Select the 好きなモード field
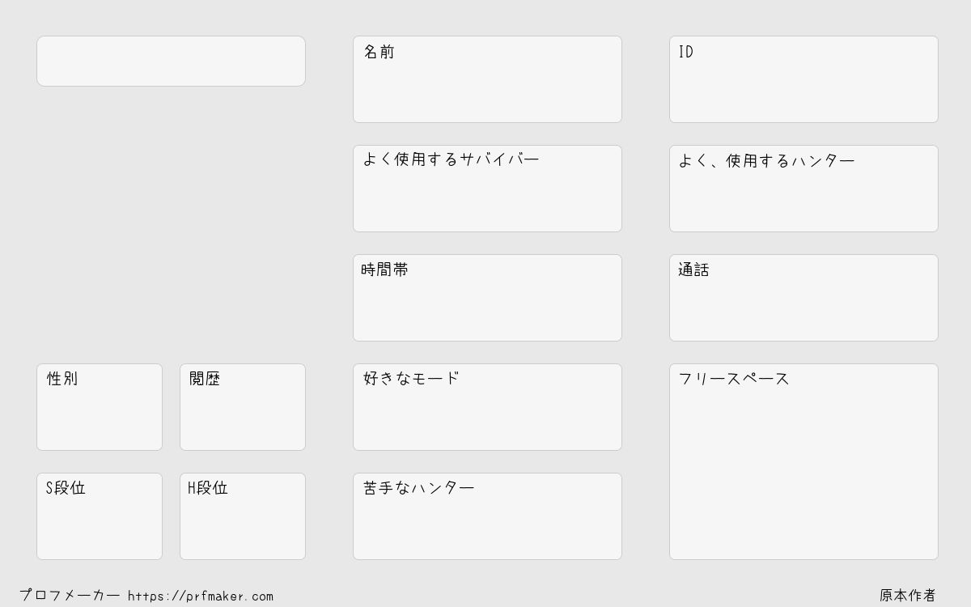The width and height of the screenshot is (971, 607). point(487,407)
